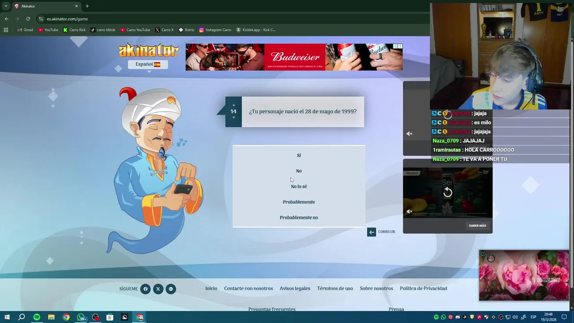Pick the 'Probablemente' answer
574x323 pixels.
pos(299,202)
